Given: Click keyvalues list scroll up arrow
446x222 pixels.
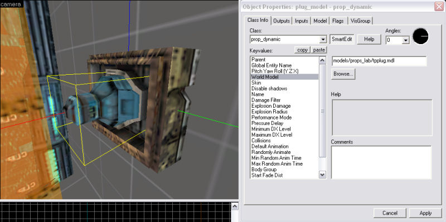Looking at the screenshot, I should [322, 60].
